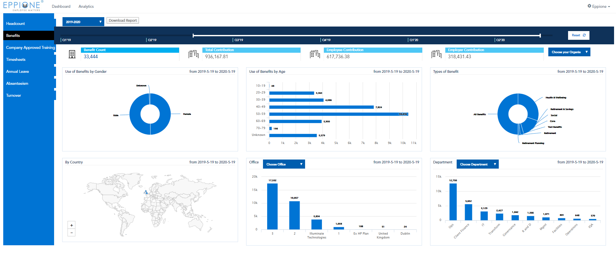The height and width of the screenshot is (254, 616).
Task: Click the Eppione logo
Action: (22, 6)
